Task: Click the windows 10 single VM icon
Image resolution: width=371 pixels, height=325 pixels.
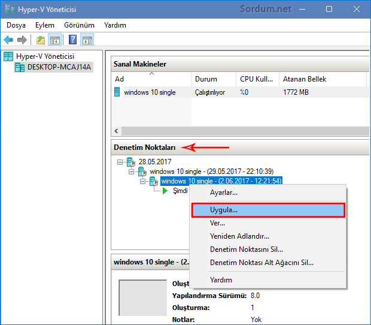Action: click(x=117, y=92)
